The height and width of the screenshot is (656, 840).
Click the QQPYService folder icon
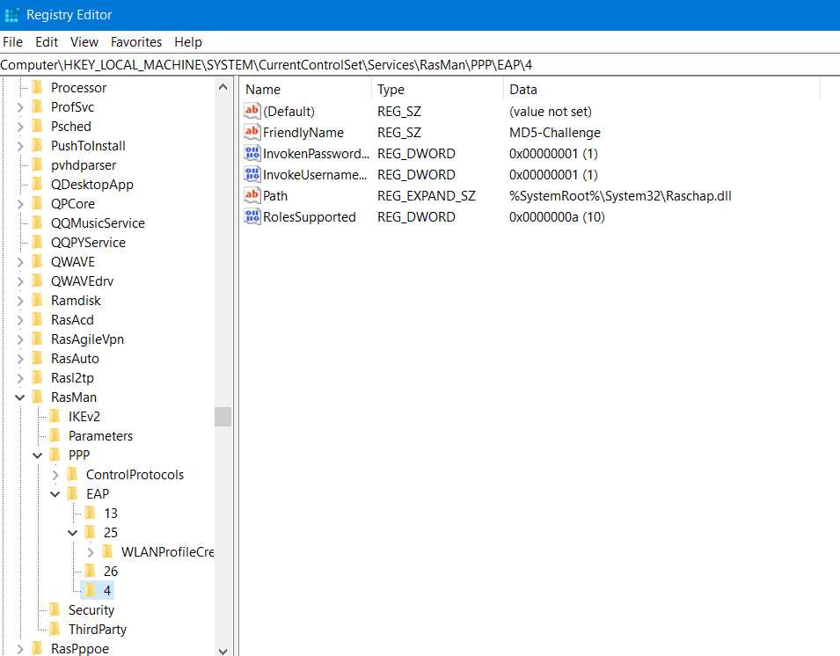38,242
